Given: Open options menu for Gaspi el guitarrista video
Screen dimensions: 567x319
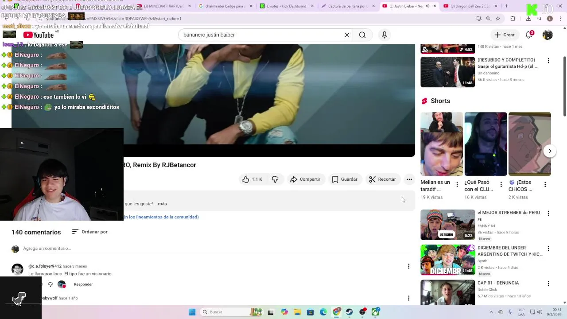Looking at the screenshot, I should [548, 61].
